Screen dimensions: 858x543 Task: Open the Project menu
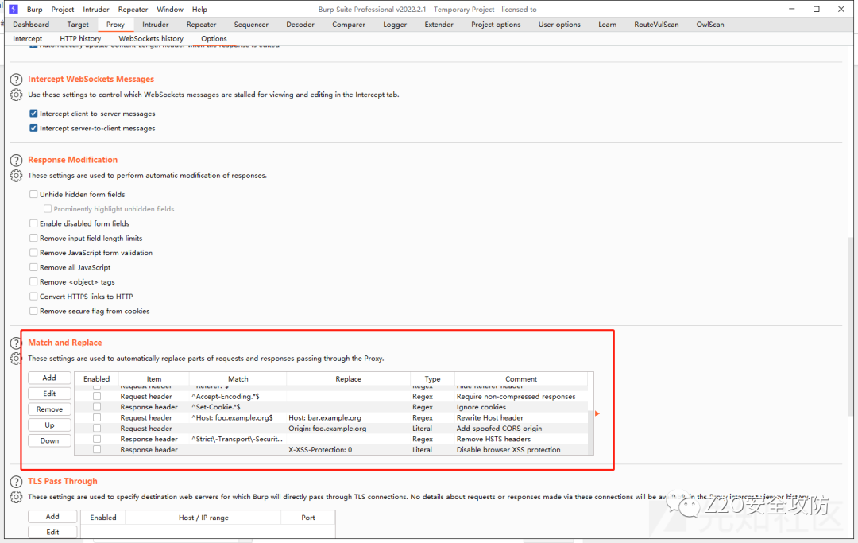pos(63,10)
